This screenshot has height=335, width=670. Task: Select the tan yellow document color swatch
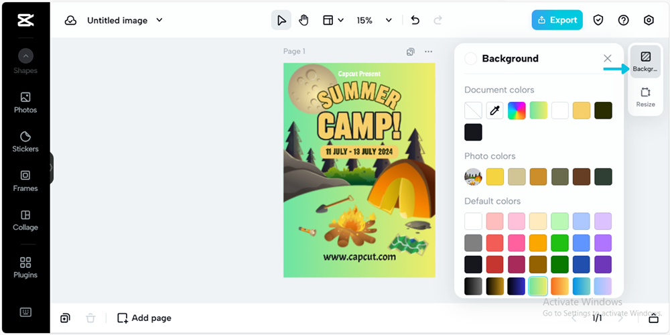click(x=582, y=111)
